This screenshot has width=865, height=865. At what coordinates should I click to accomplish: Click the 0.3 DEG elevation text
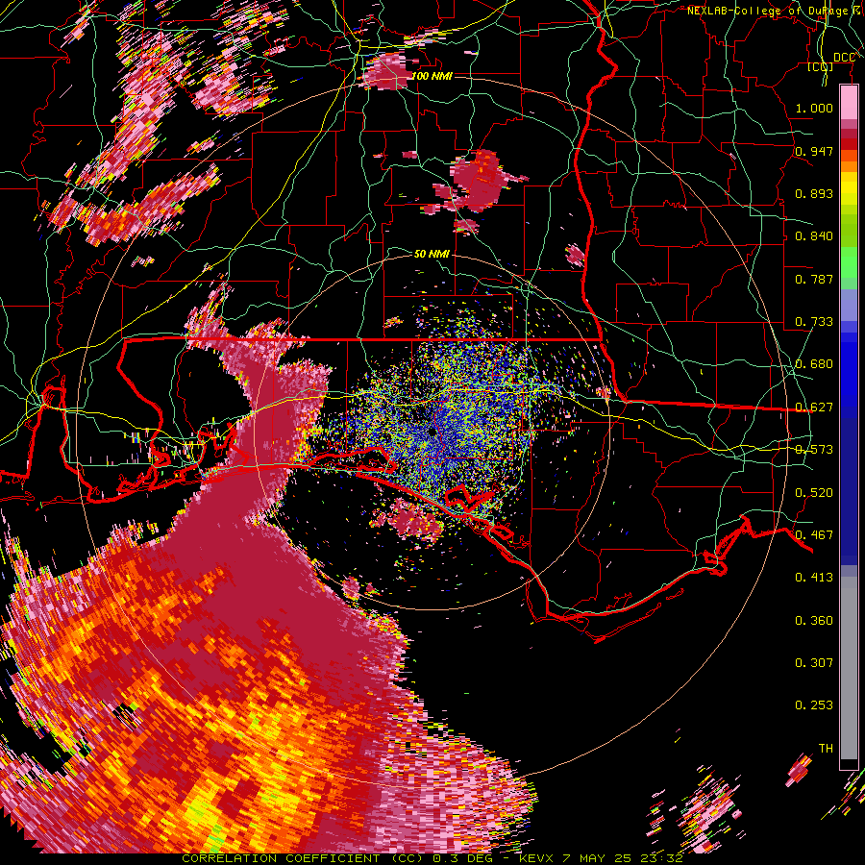coord(462,858)
